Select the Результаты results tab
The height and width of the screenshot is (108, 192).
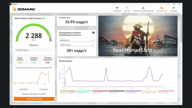pos(162,9)
